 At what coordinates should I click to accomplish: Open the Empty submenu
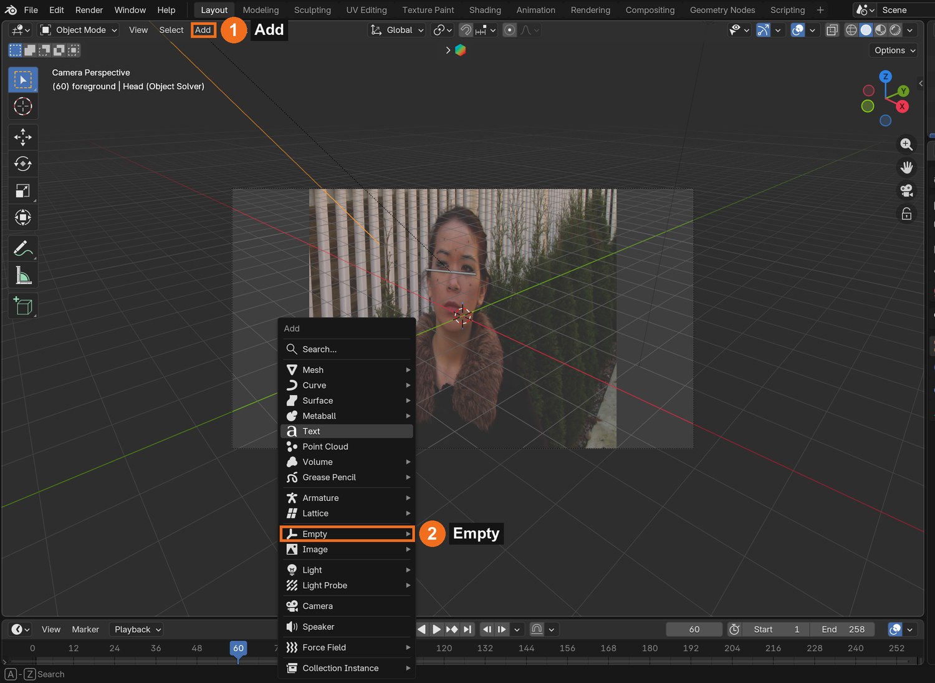click(x=347, y=534)
